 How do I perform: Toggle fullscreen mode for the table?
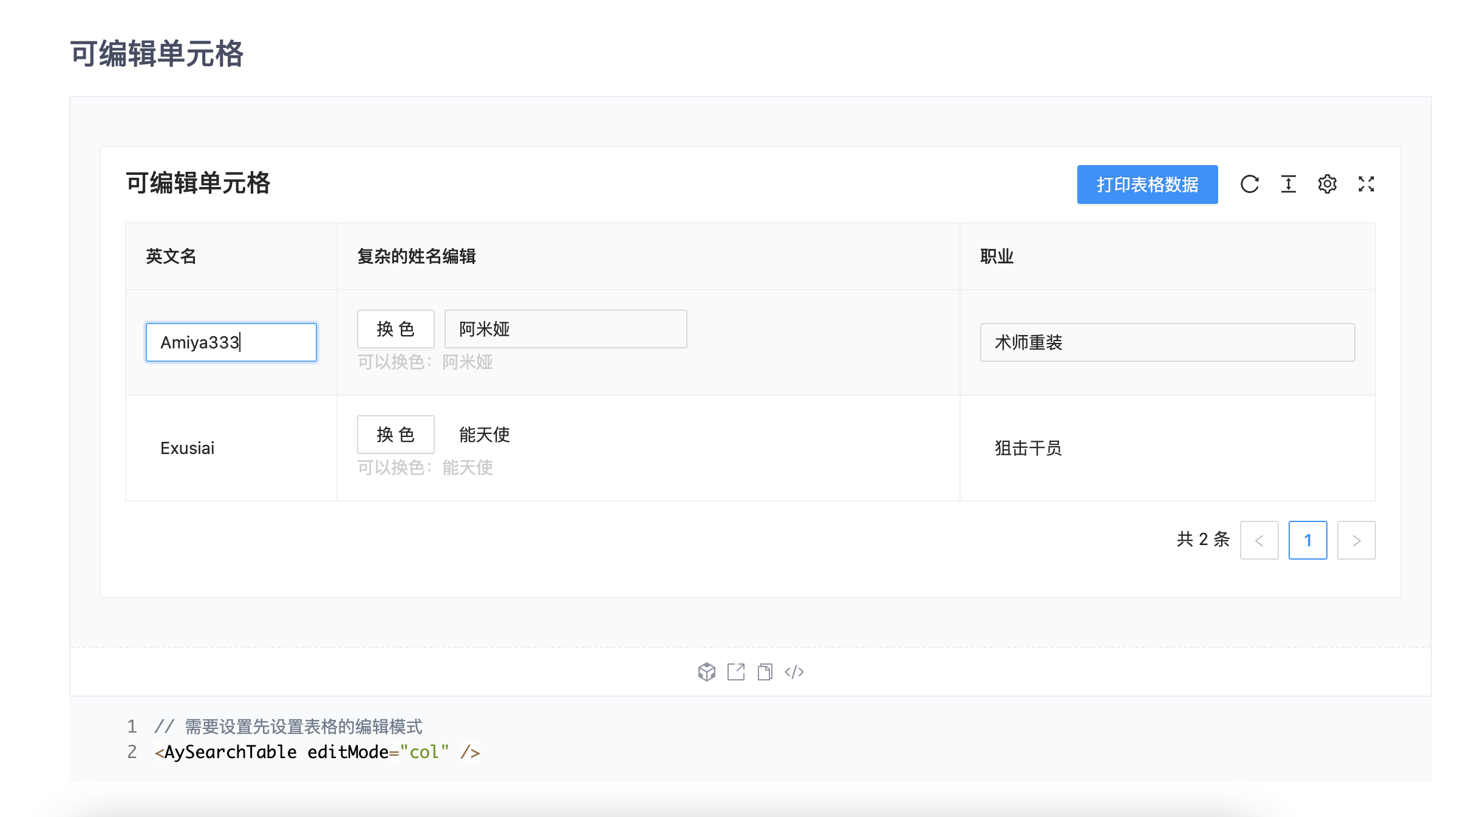(1366, 184)
